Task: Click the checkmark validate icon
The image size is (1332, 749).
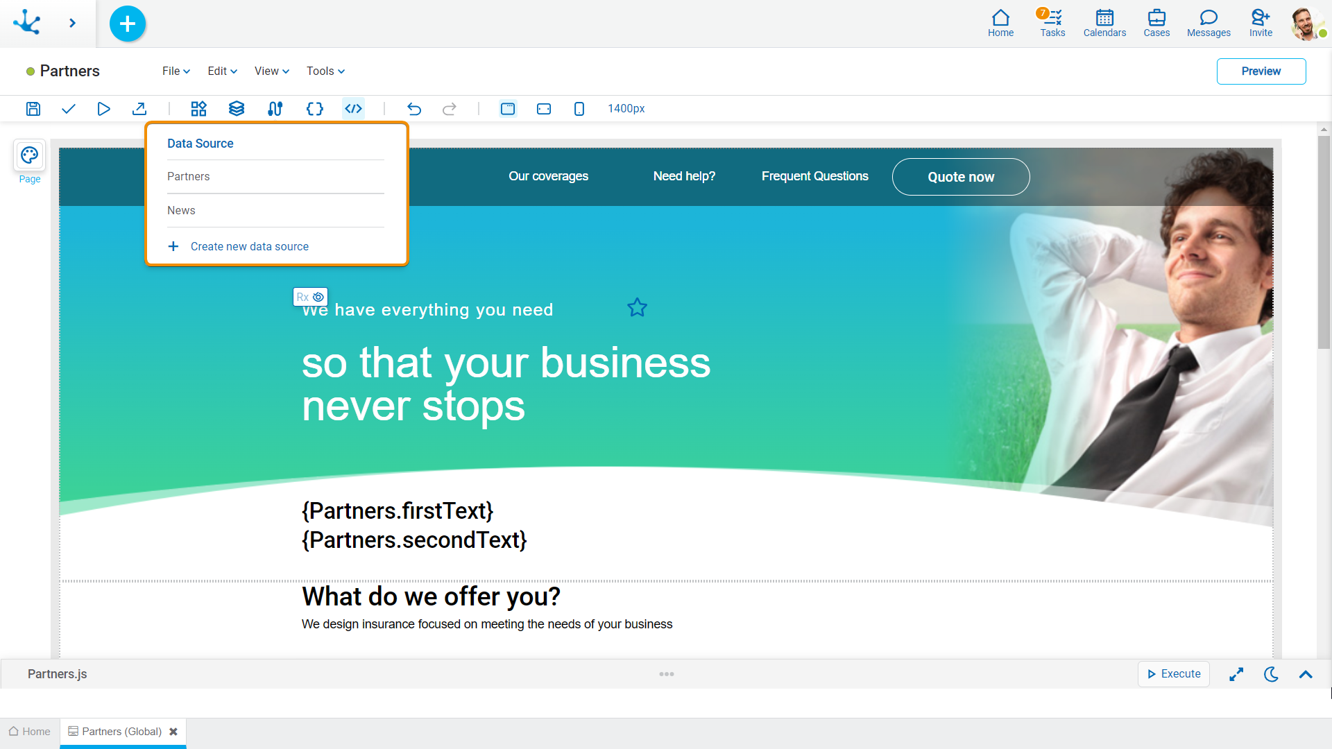Action: pos(68,108)
